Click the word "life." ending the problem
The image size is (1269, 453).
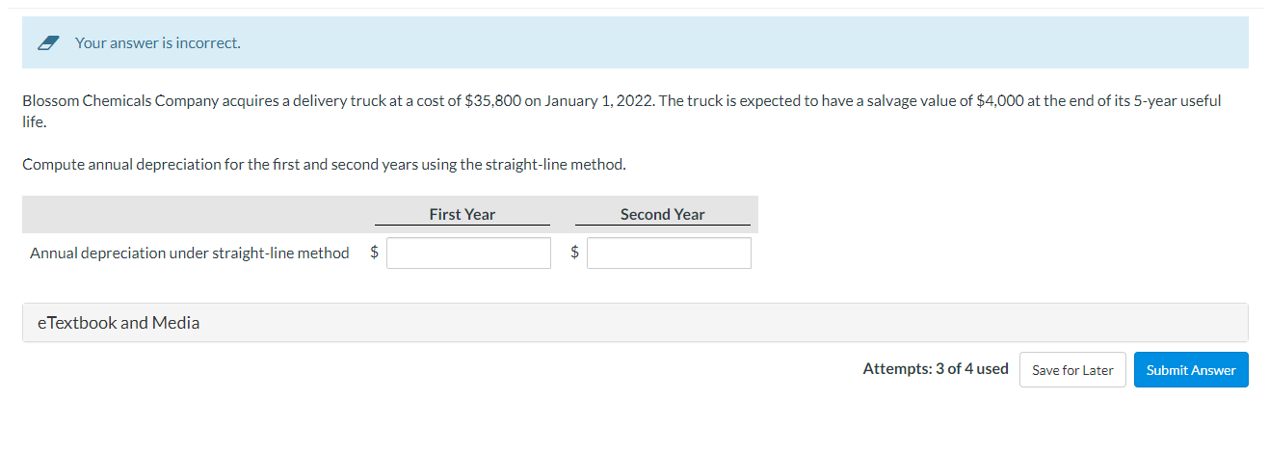[35, 123]
